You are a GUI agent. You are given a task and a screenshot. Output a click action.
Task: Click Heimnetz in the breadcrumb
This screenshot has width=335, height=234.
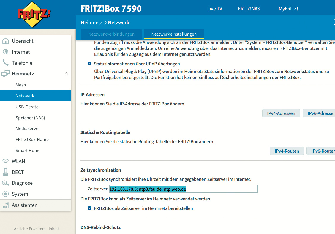click(x=91, y=23)
